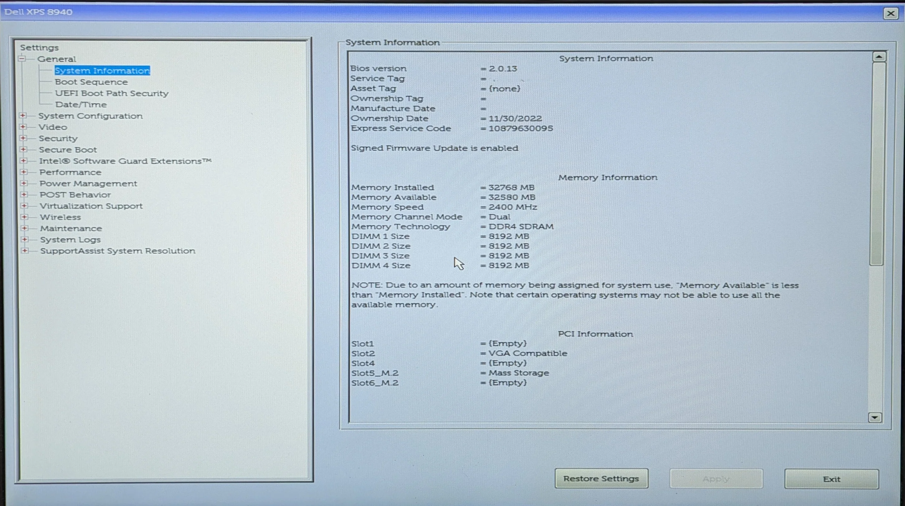Select System Configuration category label

click(x=91, y=116)
